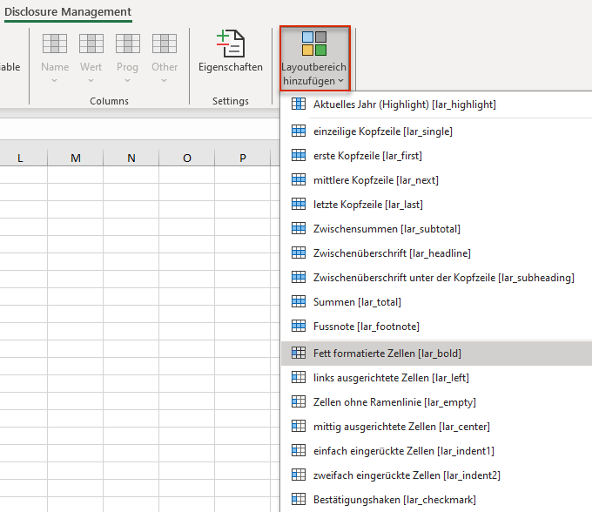
Task: Click icon beside Bestätigungshaken
Action: (x=299, y=499)
